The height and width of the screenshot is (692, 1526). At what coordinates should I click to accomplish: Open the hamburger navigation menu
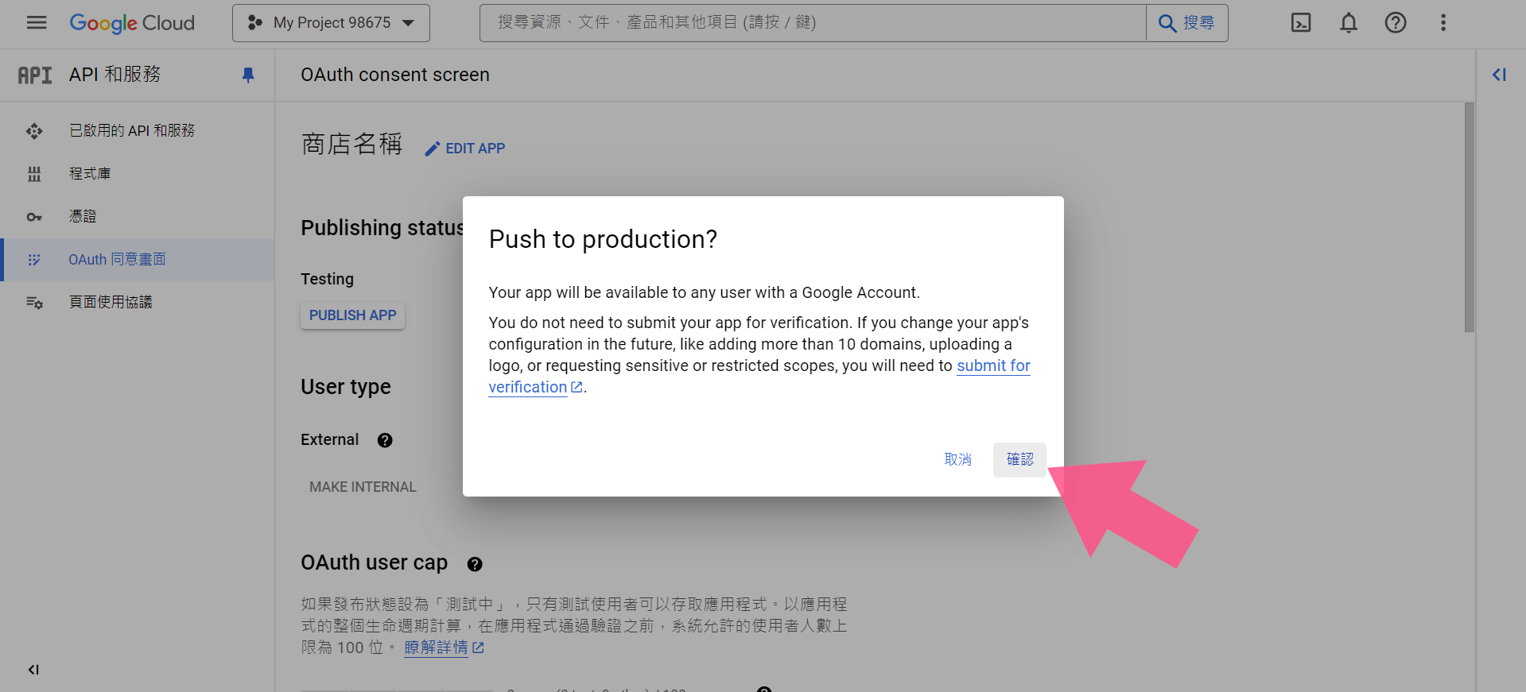pos(37,22)
